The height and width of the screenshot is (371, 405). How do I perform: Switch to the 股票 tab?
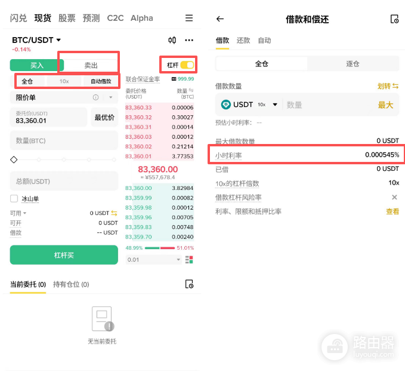point(67,18)
